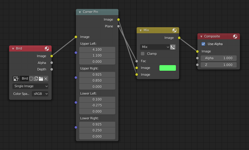Unlink Bird image with X icon
This screenshot has height=150, width=249.
point(46,79)
